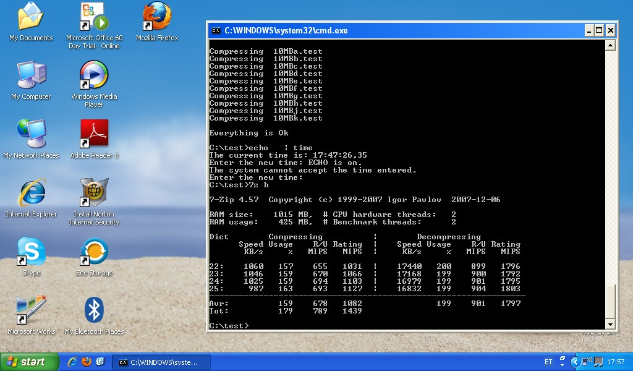Click the 'Compressing 10MBk.test' line
633x371 pixels.
266,118
